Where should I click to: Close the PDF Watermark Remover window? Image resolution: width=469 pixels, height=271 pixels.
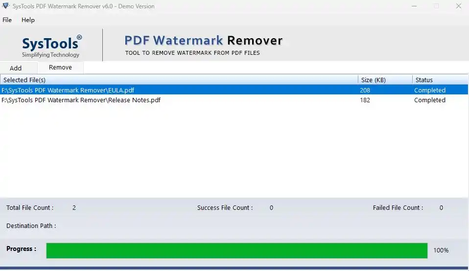(x=459, y=6)
